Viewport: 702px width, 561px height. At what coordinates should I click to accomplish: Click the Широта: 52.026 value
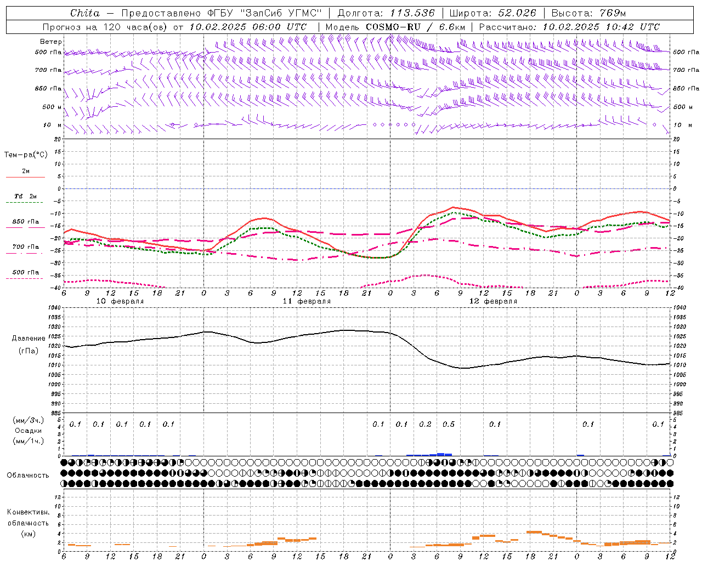click(x=492, y=13)
